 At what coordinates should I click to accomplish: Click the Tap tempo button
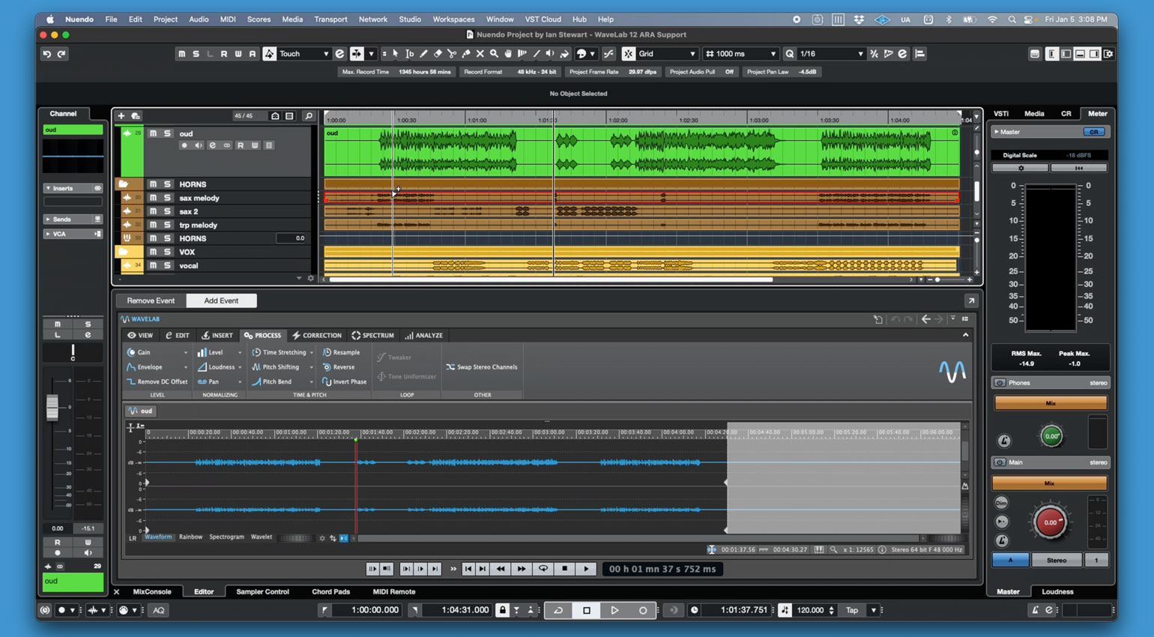coord(852,610)
